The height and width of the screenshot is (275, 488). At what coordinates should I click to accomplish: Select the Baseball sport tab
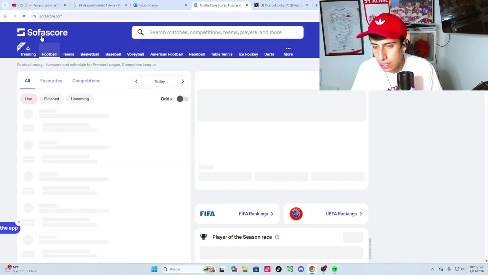113,54
